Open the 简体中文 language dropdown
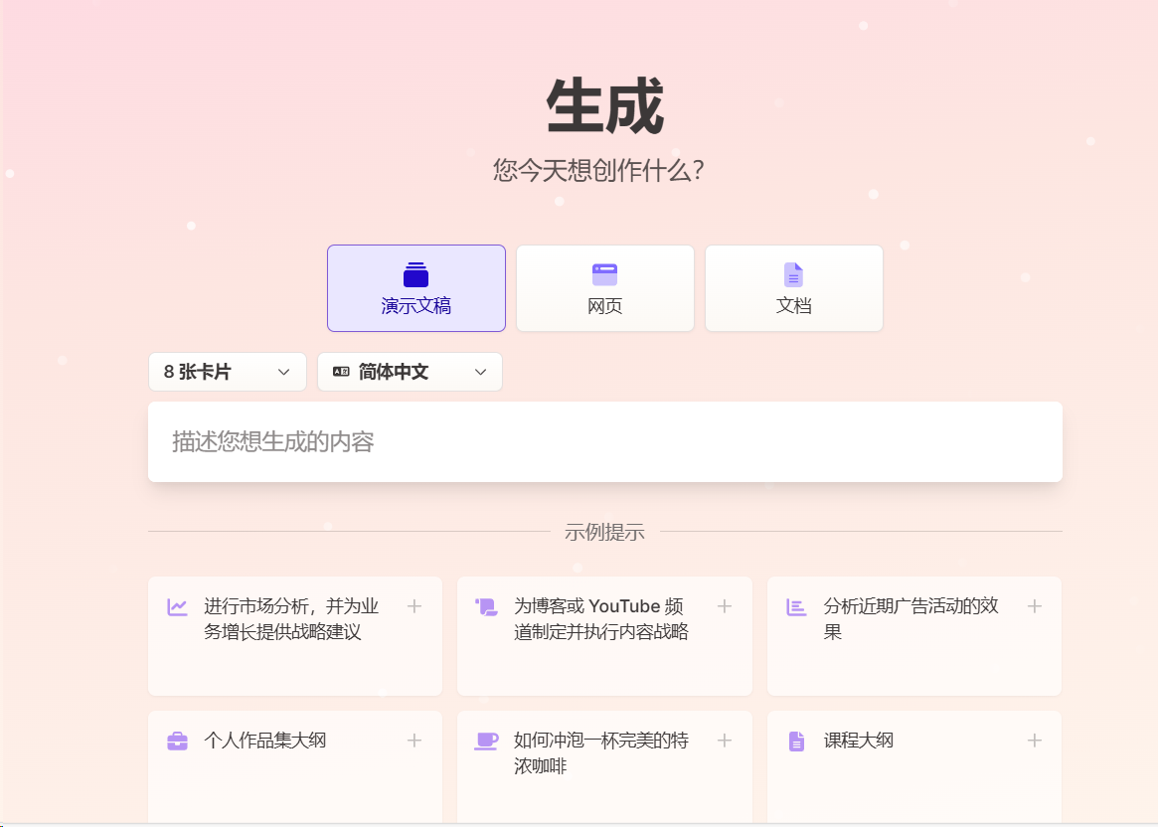 pyautogui.click(x=409, y=372)
